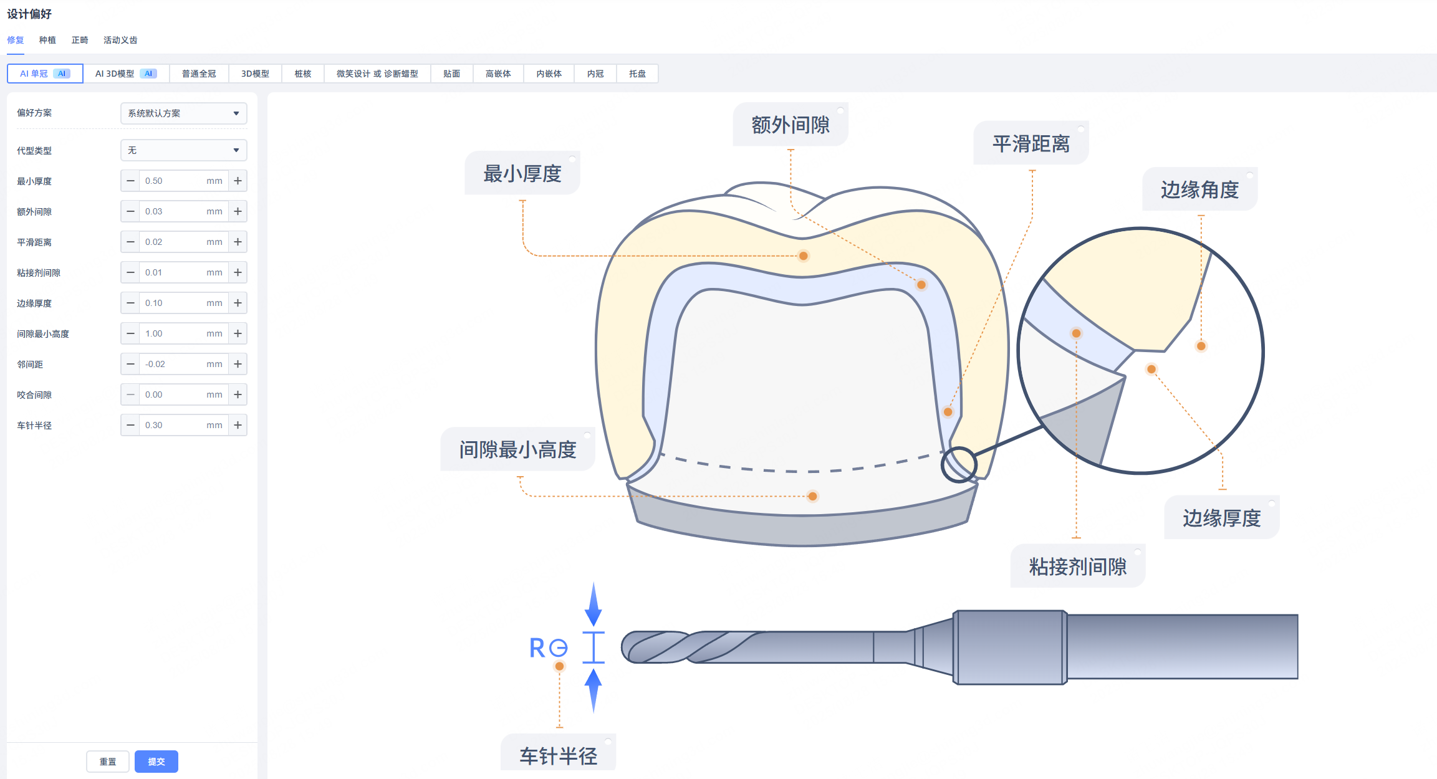Increase 邻间距 value with plus button
This screenshot has height=779, width=1437.
pyautogui.click(x=238, y=364)
